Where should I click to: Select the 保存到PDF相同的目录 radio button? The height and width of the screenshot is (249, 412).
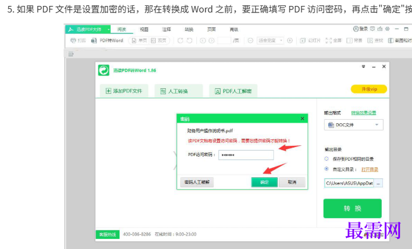(326, 159)
